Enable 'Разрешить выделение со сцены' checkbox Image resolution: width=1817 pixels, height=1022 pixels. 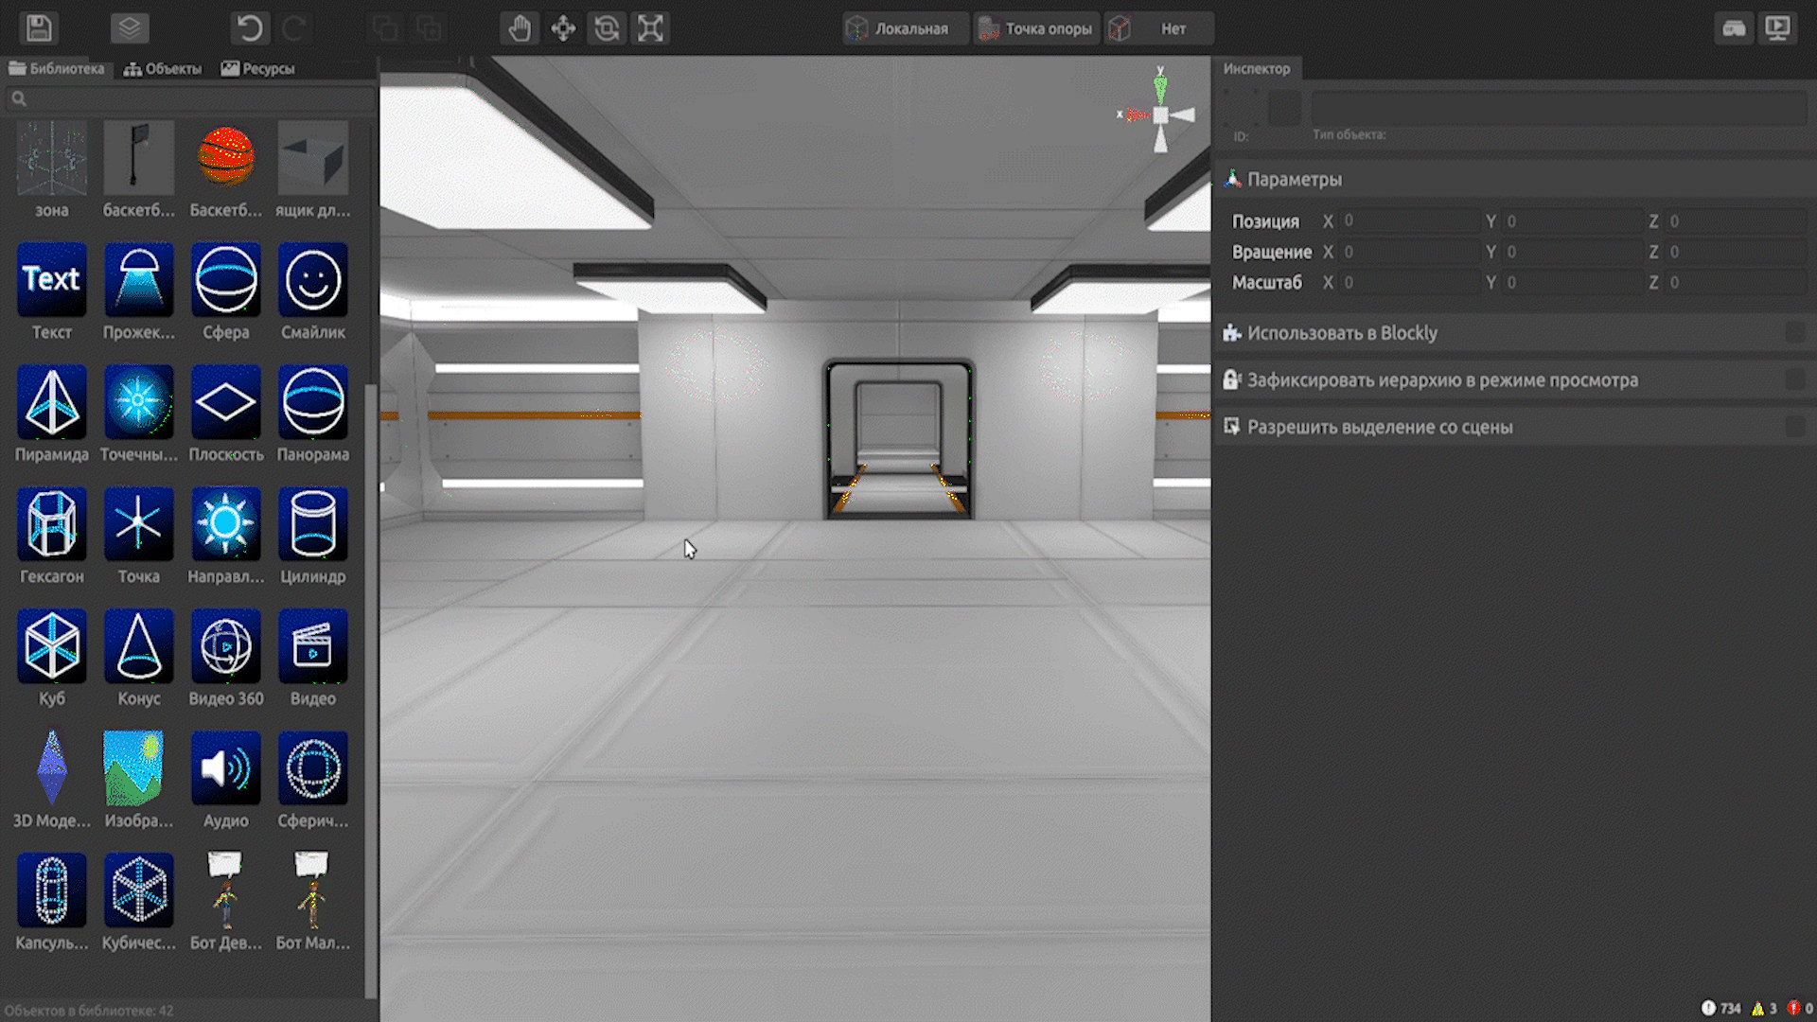coord(1794,428)
